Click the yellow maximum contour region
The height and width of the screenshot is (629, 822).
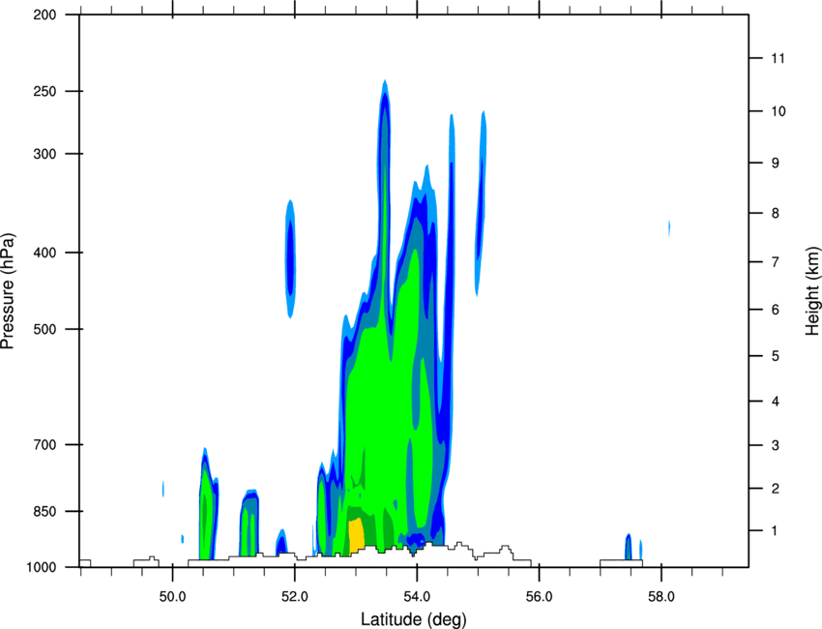(x=356, y=536)
